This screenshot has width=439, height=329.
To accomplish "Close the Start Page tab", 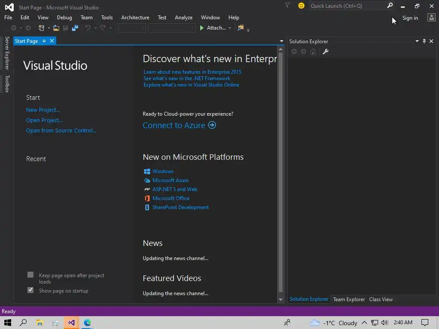I will click(x=52, y=41).
